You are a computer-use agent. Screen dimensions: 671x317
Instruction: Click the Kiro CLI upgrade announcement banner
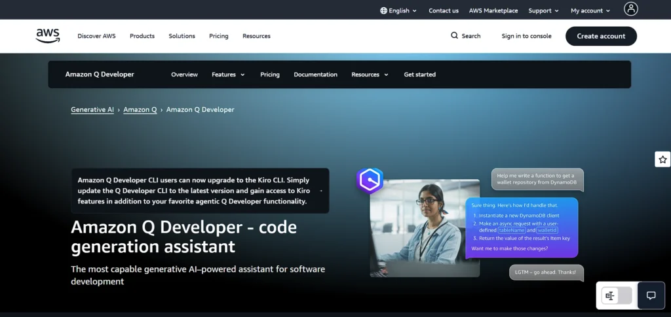click(200, 191)
